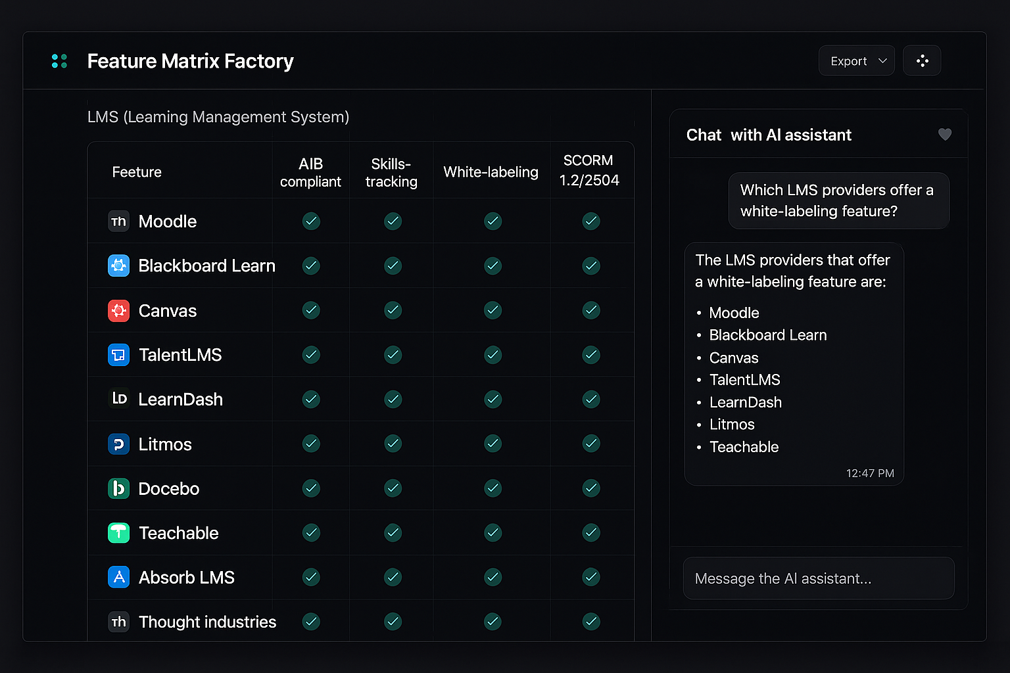
Task: Open the Export dropdown
Action: (856, 60)
